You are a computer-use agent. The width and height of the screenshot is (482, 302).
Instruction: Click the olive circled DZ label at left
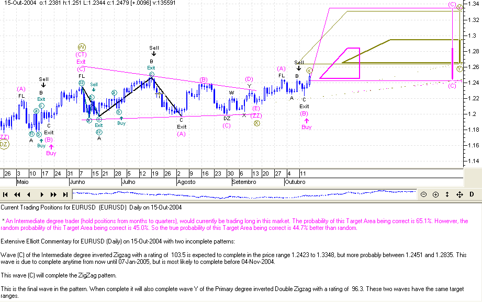pos(4,144)
